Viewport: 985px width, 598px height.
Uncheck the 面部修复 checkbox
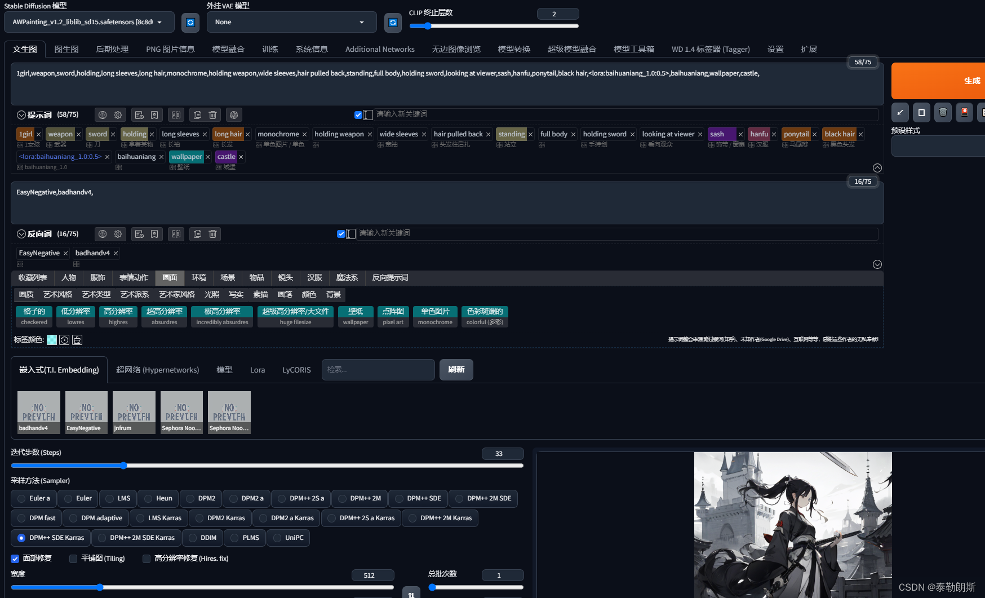(x=15, y=559)
